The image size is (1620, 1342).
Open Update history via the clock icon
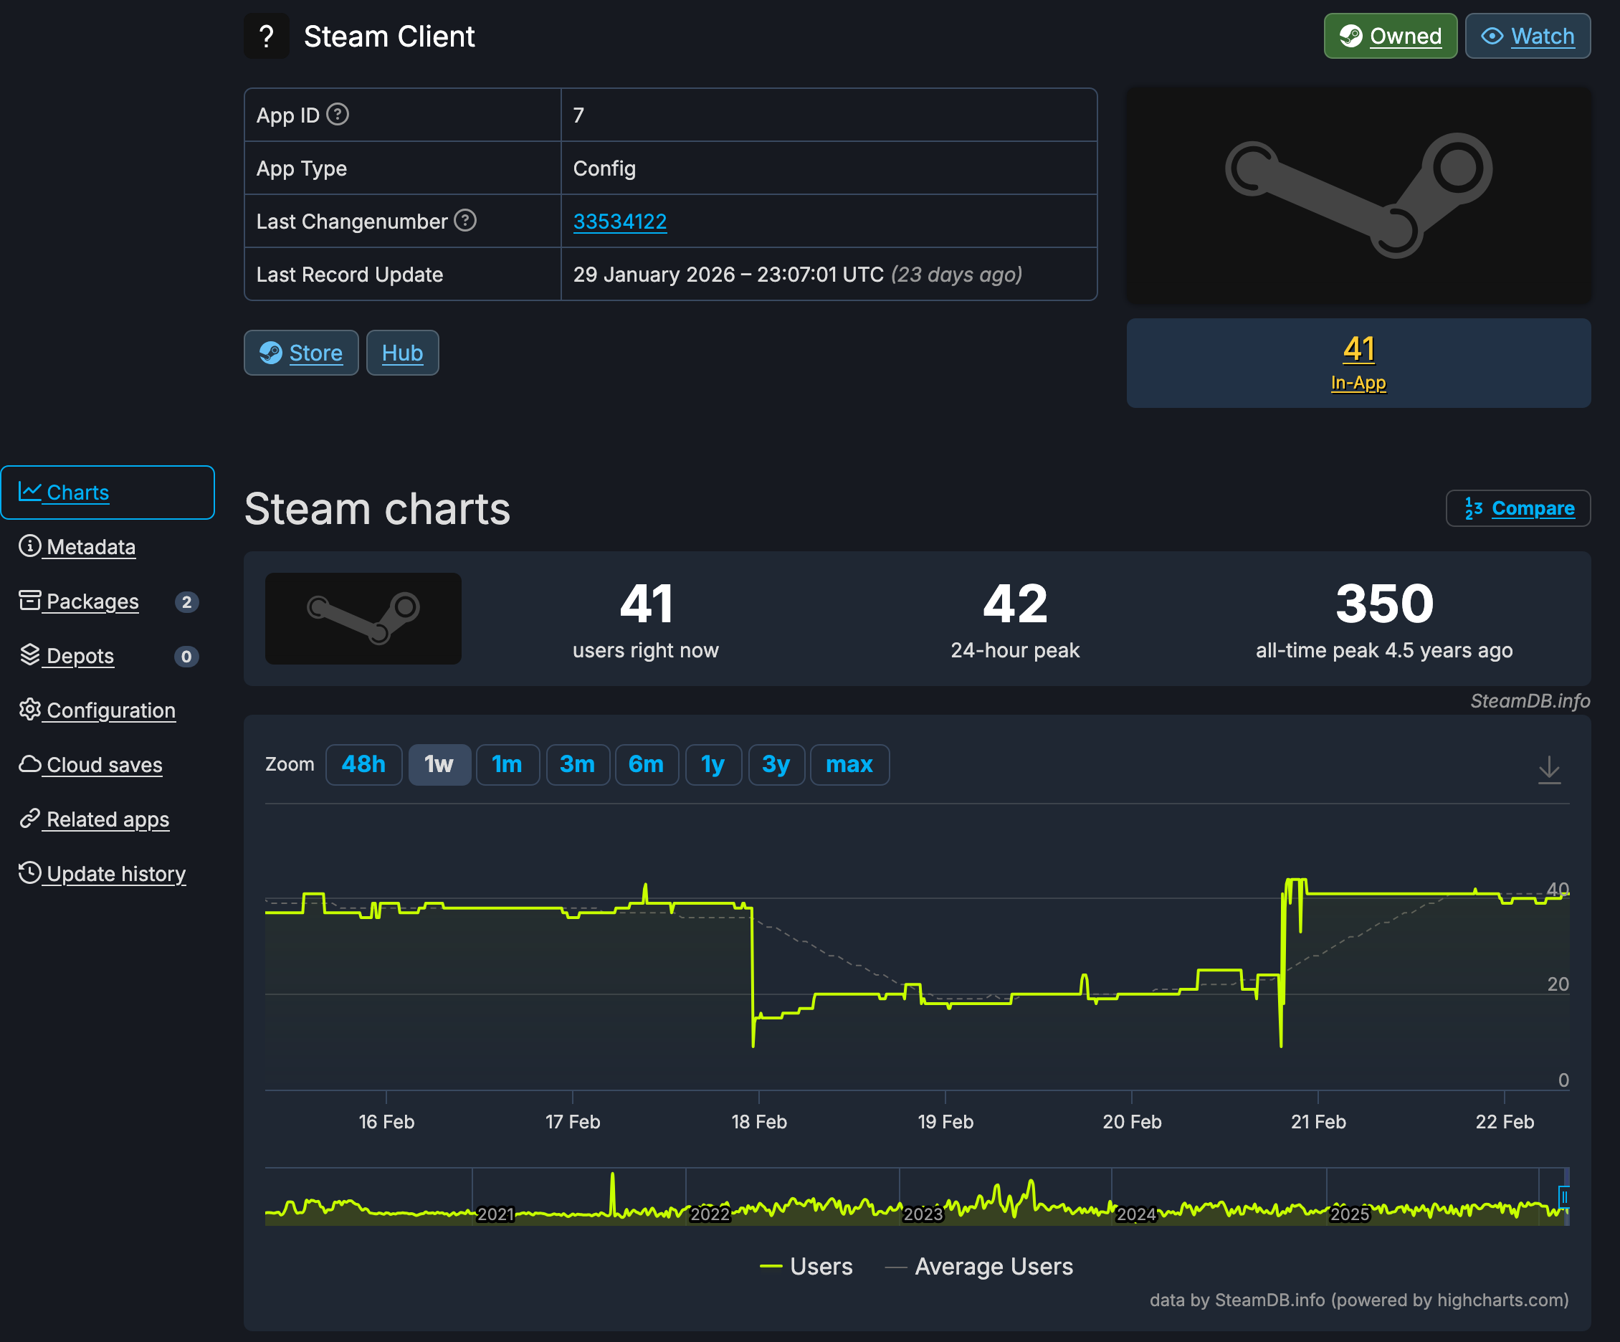click(x=29, y=872)
